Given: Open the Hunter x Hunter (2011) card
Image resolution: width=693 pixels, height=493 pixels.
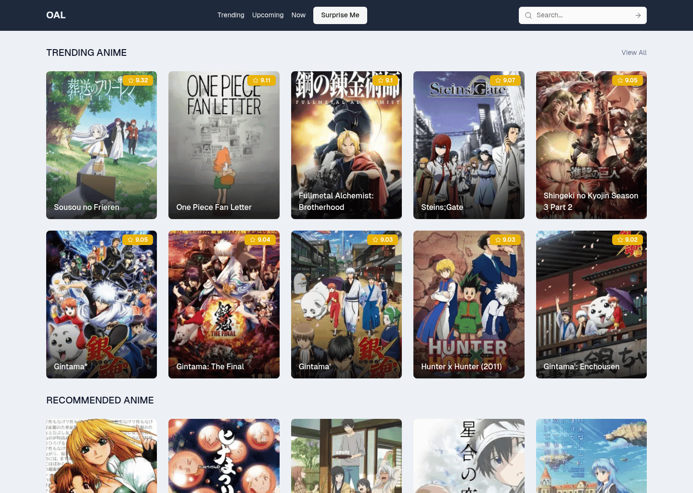Looking at the screenshot, I should tap(469, 305).
